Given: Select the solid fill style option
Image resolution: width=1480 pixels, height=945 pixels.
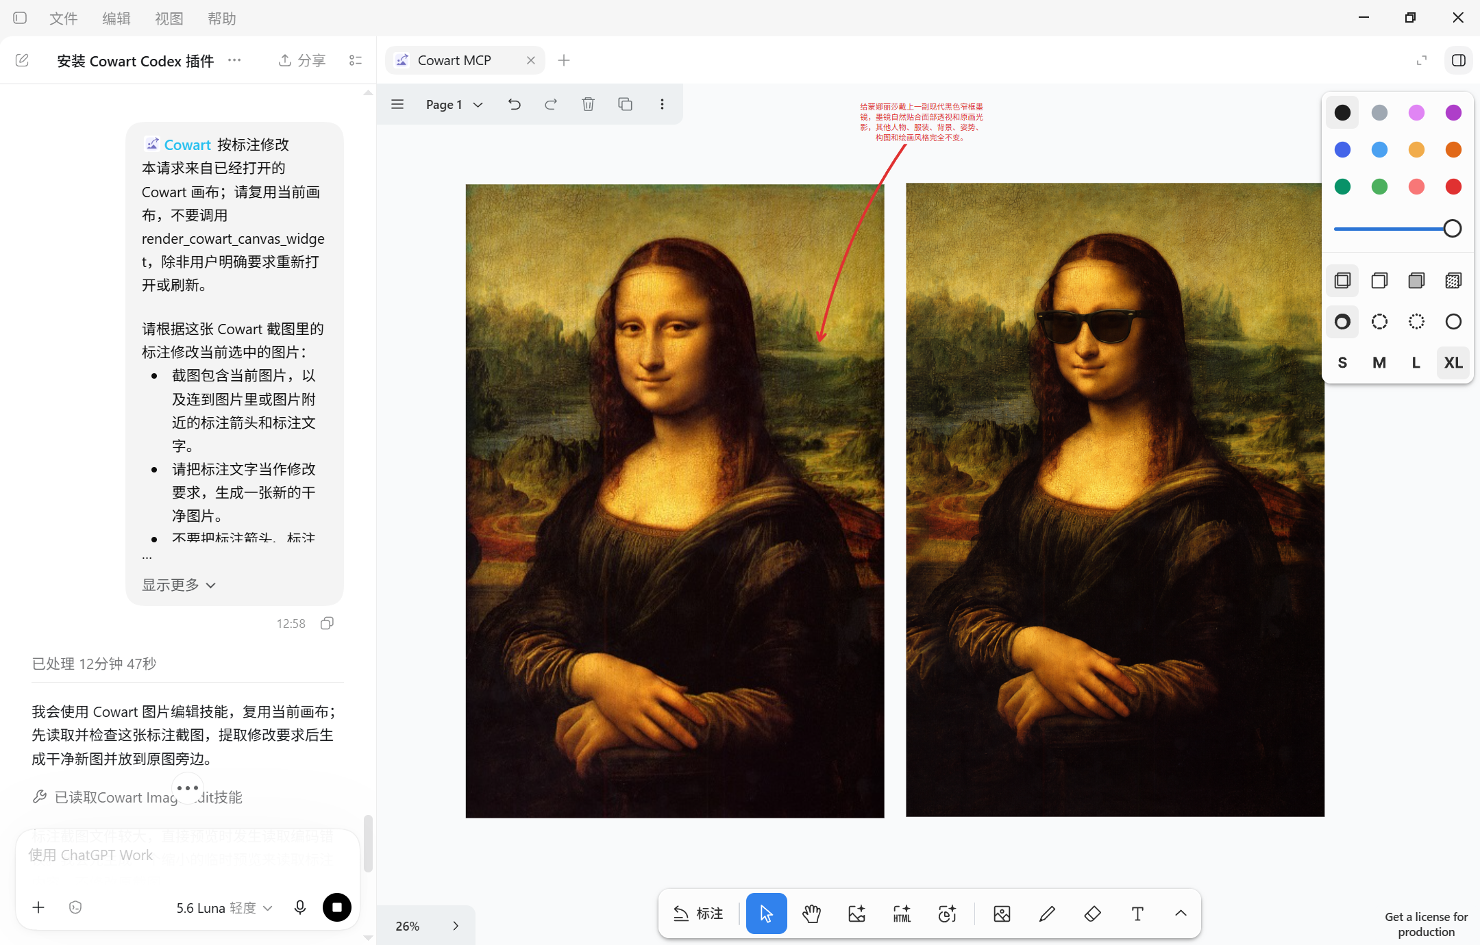Looking at the screenshot, I should pyautogui.click(x=1416, y=281).
